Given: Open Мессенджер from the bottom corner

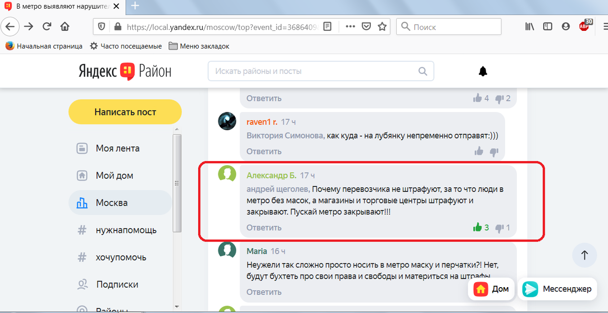Looking at the screenshot, I should (557, 289).
